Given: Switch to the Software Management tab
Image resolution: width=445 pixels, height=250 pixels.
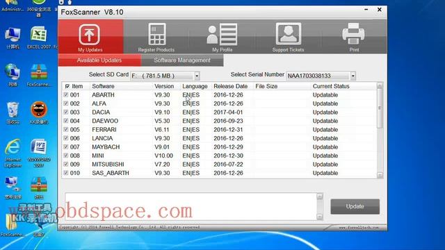Looking at the screenshot, I should point(182,60).
